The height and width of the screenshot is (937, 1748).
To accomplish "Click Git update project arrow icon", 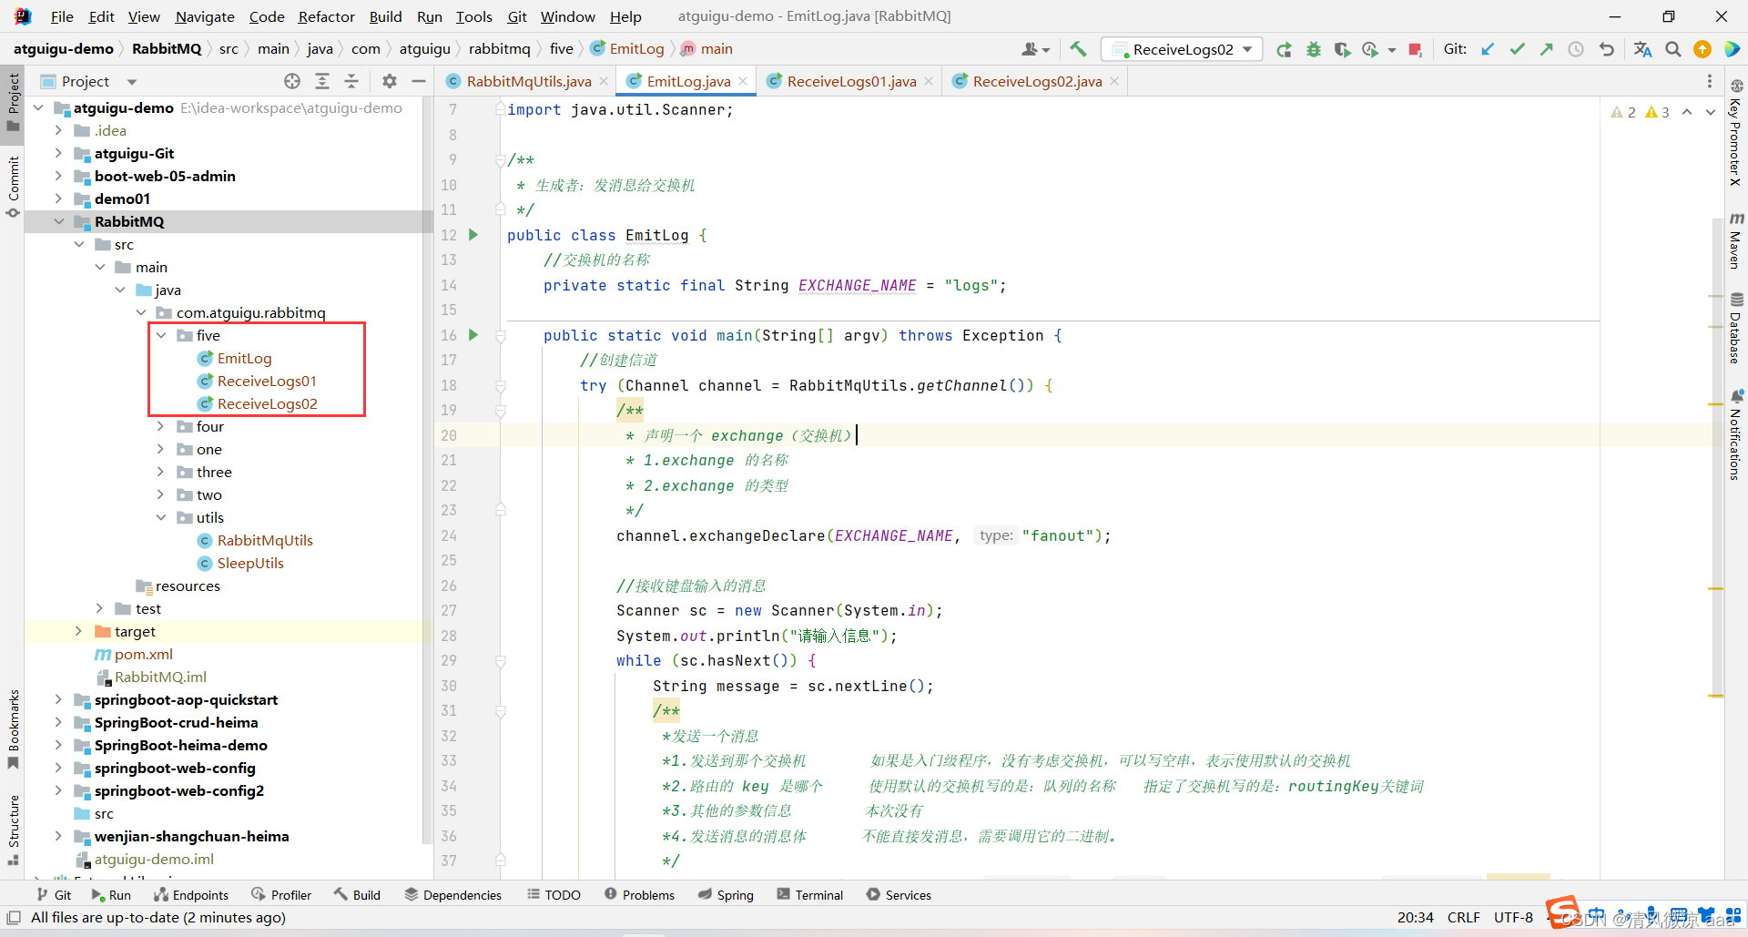I will point(1488,49).
